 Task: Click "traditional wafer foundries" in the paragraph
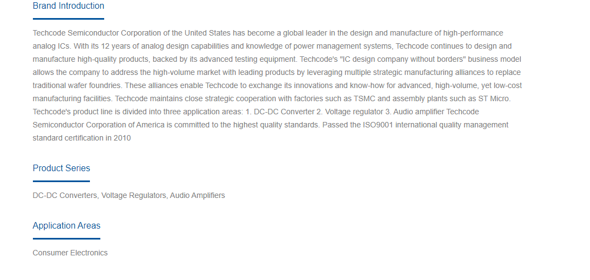tap(77, 85)
